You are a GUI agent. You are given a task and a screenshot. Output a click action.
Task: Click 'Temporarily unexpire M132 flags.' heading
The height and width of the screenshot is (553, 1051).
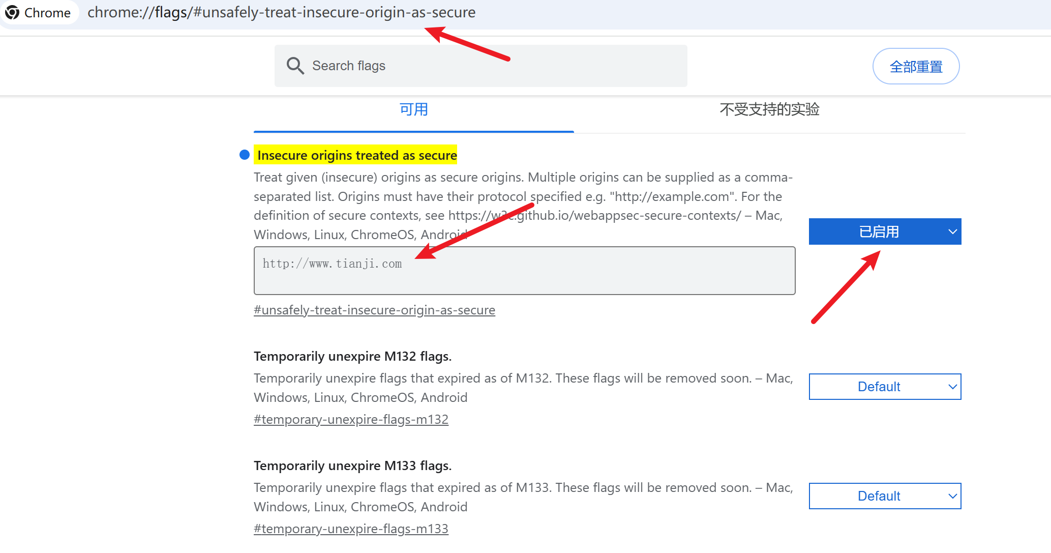click(x=352, y=357)
